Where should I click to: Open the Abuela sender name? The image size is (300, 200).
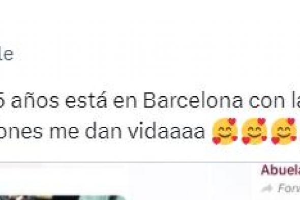[280, 170]
